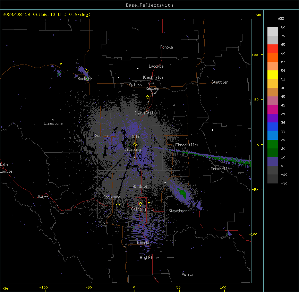Click the yellow V marker northeast of Calgary
The width and height of the screenshot is (299, 292).
(x=149, y=203)
